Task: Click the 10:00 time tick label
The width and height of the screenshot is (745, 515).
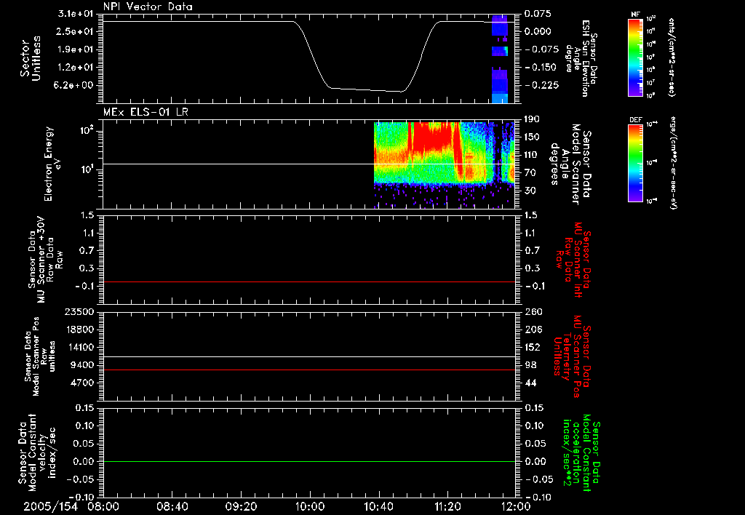Action: [x=309, y=506]
